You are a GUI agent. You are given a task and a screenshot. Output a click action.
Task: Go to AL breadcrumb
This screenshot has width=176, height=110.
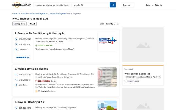[x=20, y=13]
